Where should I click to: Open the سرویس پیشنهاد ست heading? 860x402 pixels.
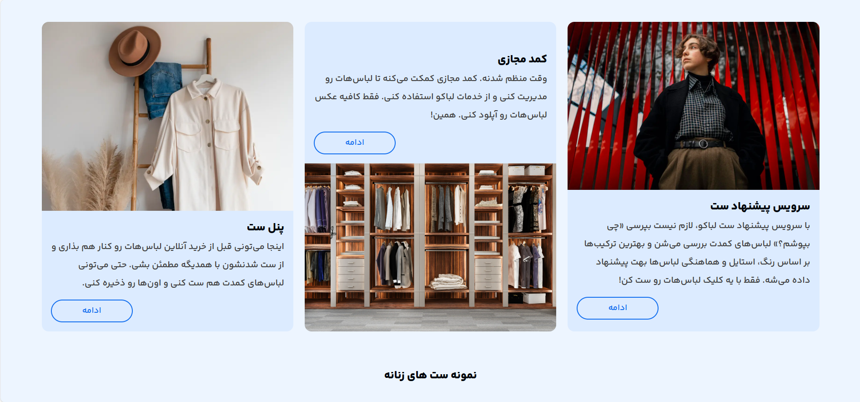click(760, 206)
